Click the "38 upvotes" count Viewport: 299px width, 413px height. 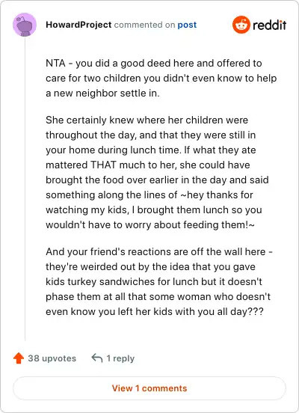point(52,358)
